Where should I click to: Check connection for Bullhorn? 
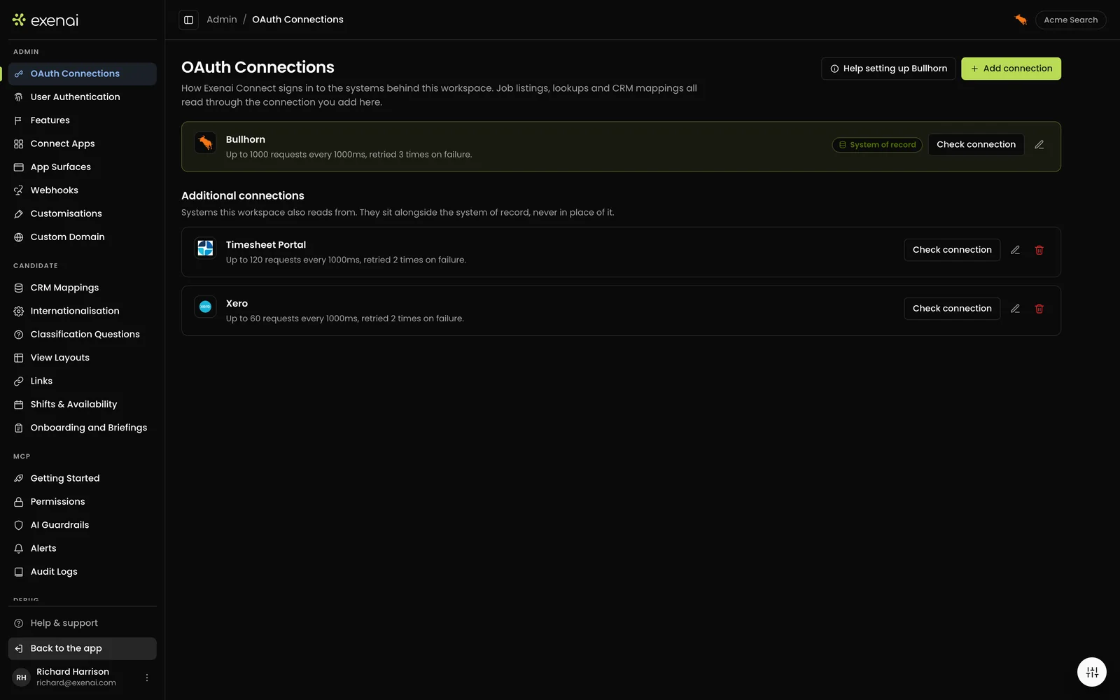976,144
